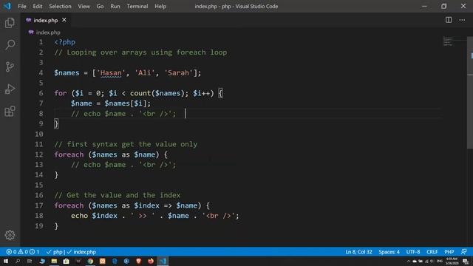Open the Help menu
The width and height of the screenshot is (473, 266).
point(160,6)
